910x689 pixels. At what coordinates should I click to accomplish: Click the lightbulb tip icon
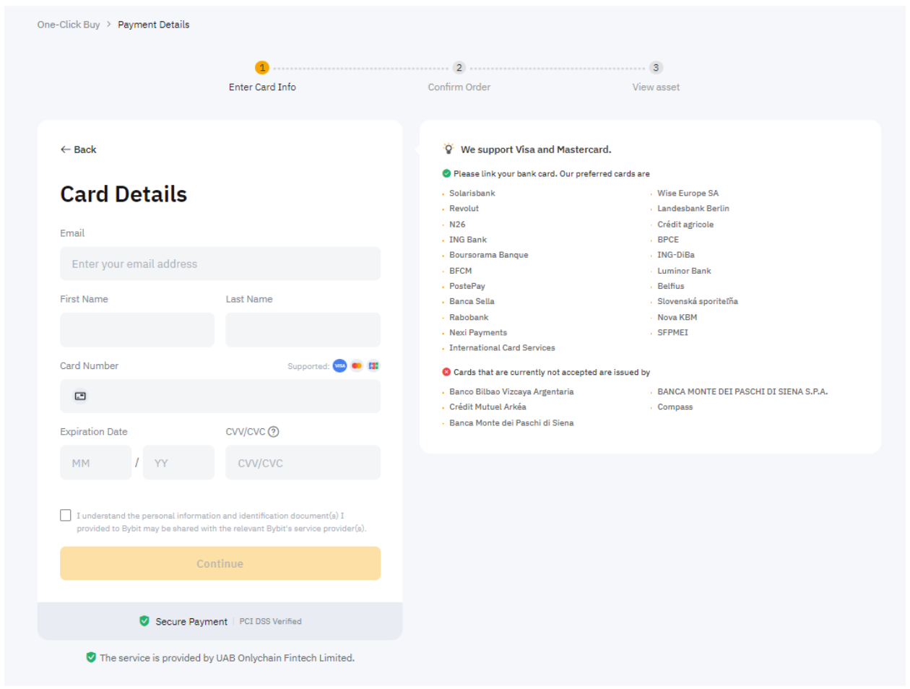pos(448,149)
